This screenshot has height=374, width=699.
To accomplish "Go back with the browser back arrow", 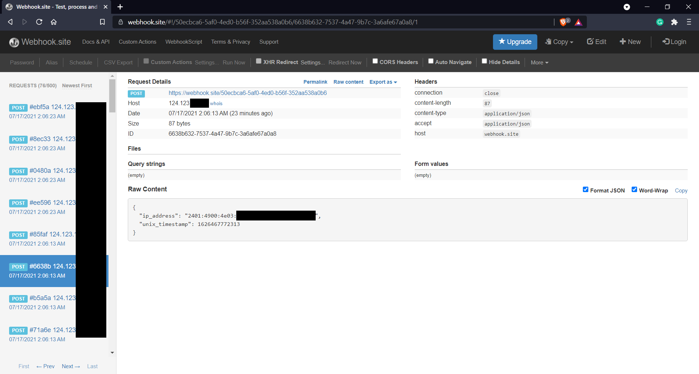I will (x=10, y=22).
